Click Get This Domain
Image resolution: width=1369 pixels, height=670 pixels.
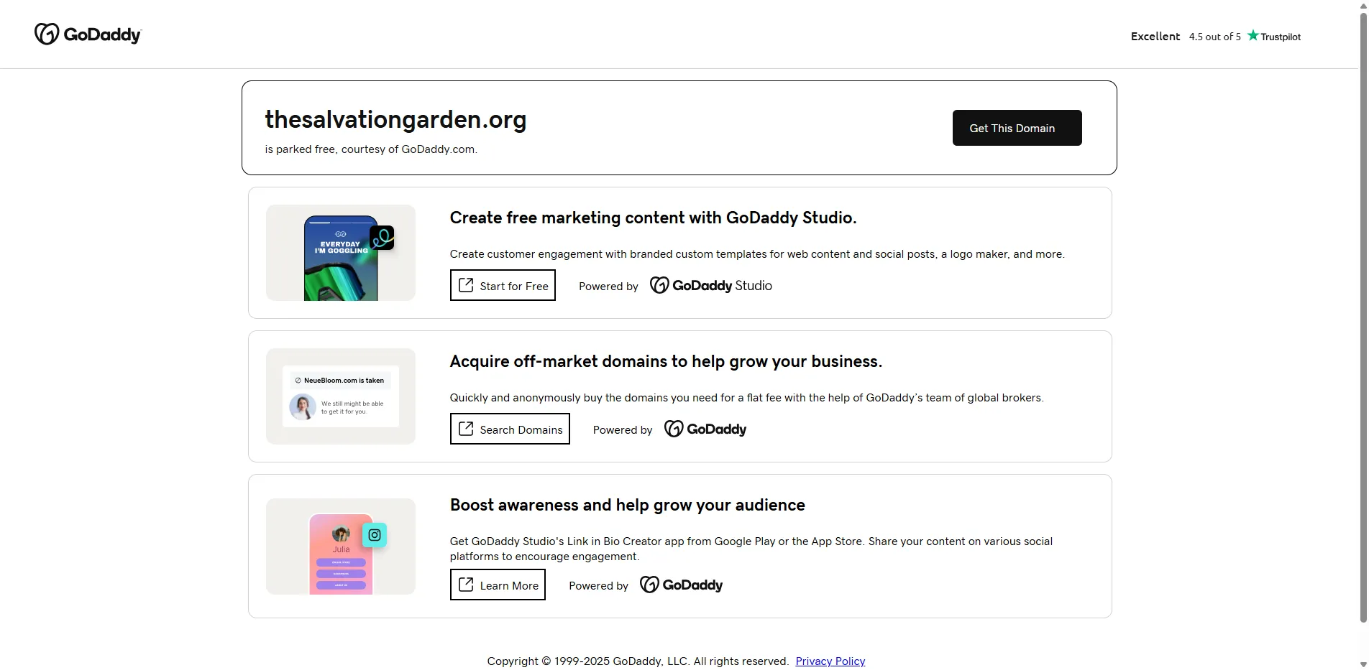pos(1016,128)
